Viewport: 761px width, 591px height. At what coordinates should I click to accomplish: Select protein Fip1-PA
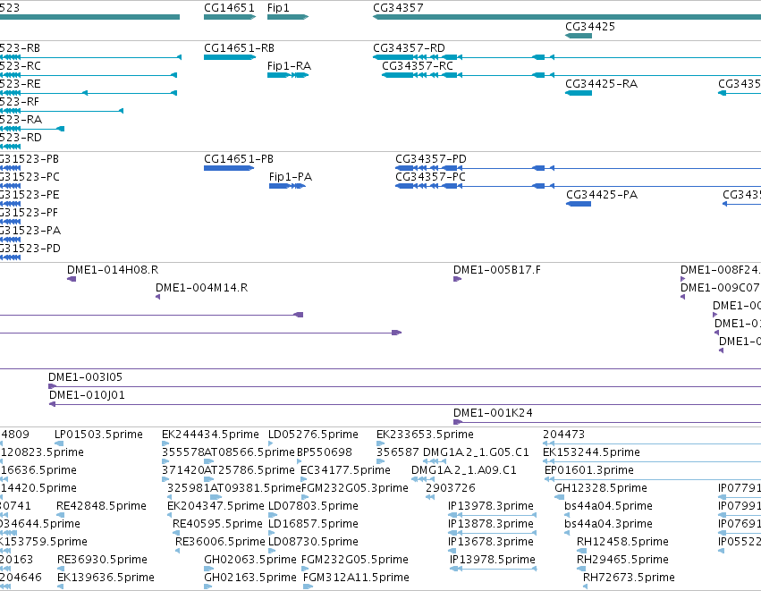(291, 177)
